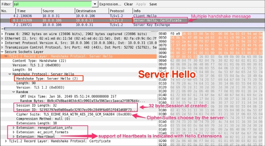Select packet 4 Client Hello row
The width and height of the screenshot is (265, 146).
pyautogui.click(x=132, y=16)
